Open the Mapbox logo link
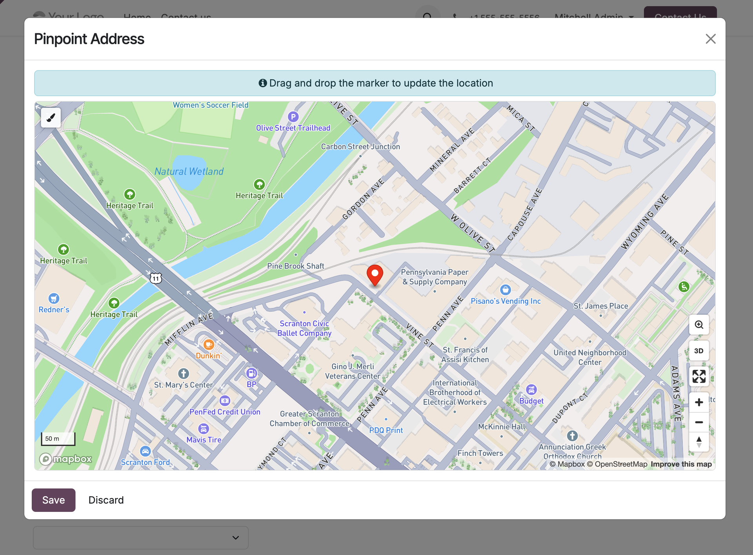The image size is (753, 555). pos(65,459)
